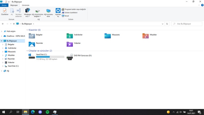Select Hızlı erişim in sidebar
Screen dimensions: 204x115
11,31
